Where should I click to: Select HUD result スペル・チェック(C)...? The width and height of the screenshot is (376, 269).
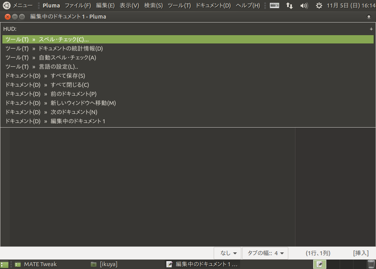188,40
